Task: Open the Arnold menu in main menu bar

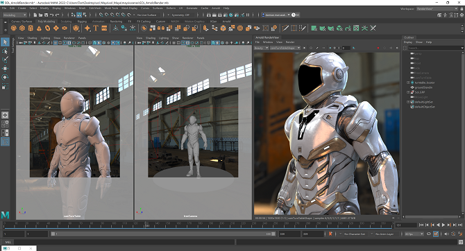Action: (216, 8)
